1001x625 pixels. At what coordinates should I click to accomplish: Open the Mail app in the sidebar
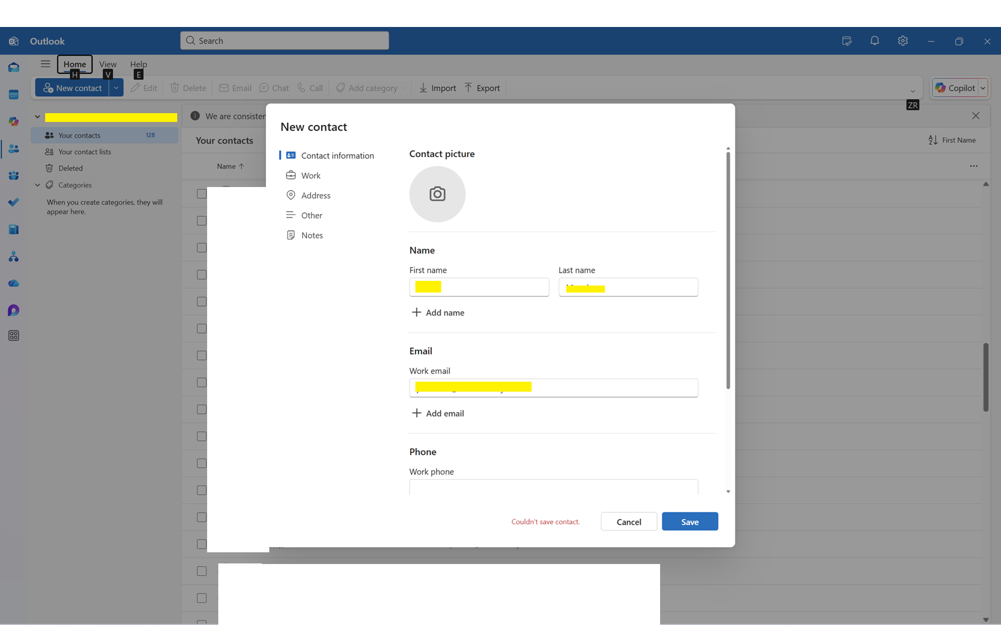[13, 67]
